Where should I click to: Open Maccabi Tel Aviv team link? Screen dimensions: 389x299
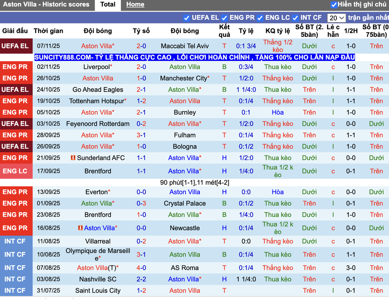[x=185, y=46]
